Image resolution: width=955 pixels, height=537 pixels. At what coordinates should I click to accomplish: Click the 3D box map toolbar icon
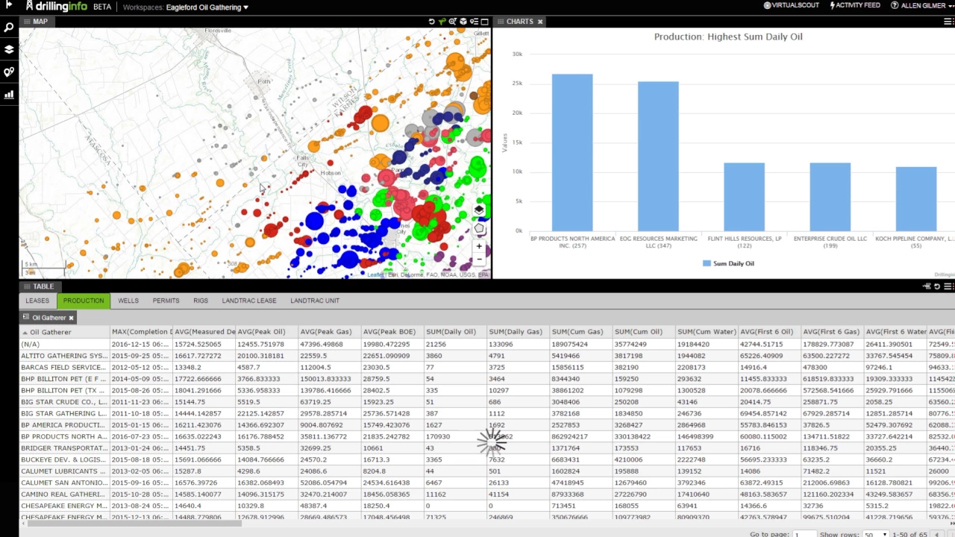tap(463, 22)
